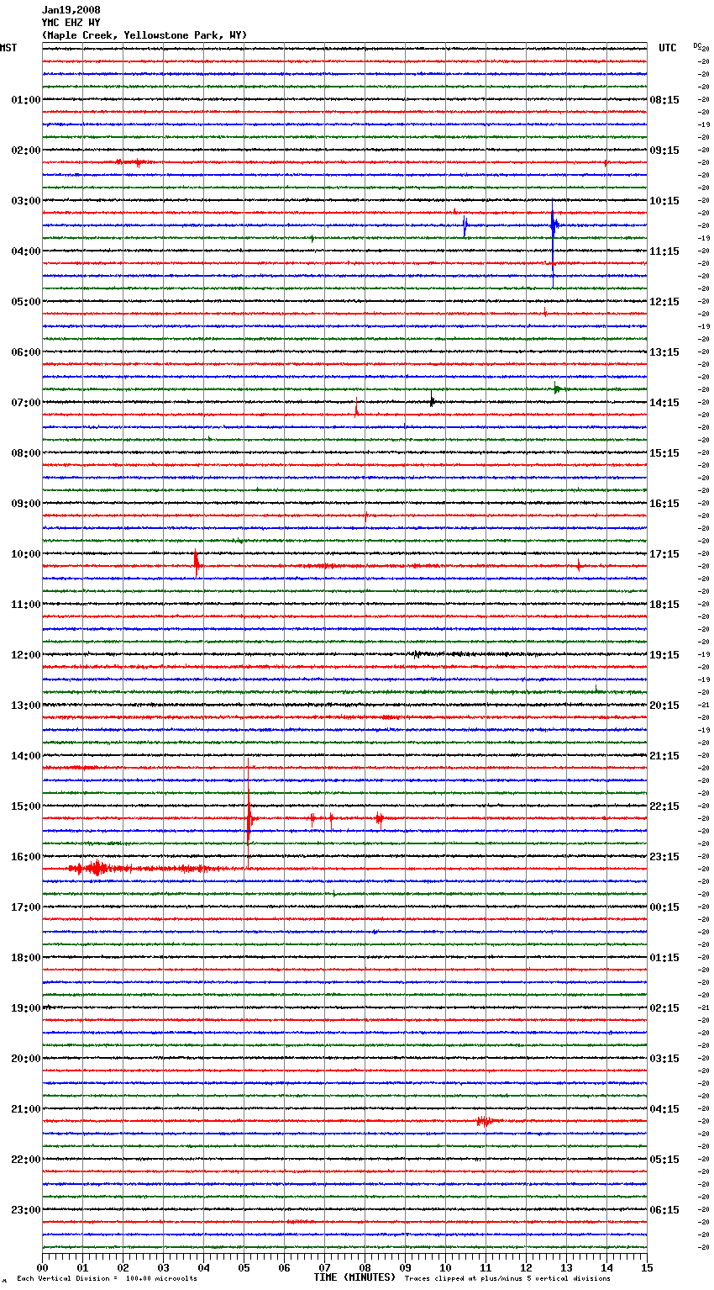Click the 03 minute axis label
The width and height of the screenshot is (714, 1290).
(x=163, y=1267)
